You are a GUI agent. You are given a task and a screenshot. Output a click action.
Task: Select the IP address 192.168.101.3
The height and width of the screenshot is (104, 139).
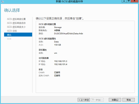(61, 61)
